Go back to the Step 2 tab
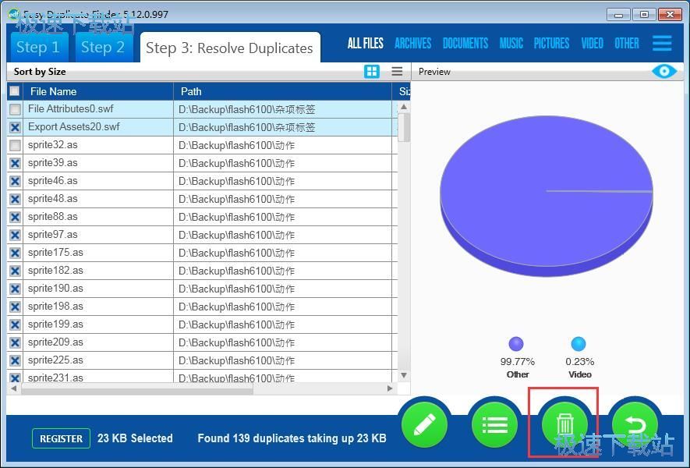Image resolution: width=690 pixels, height=468 pixels. coord(103,47)
